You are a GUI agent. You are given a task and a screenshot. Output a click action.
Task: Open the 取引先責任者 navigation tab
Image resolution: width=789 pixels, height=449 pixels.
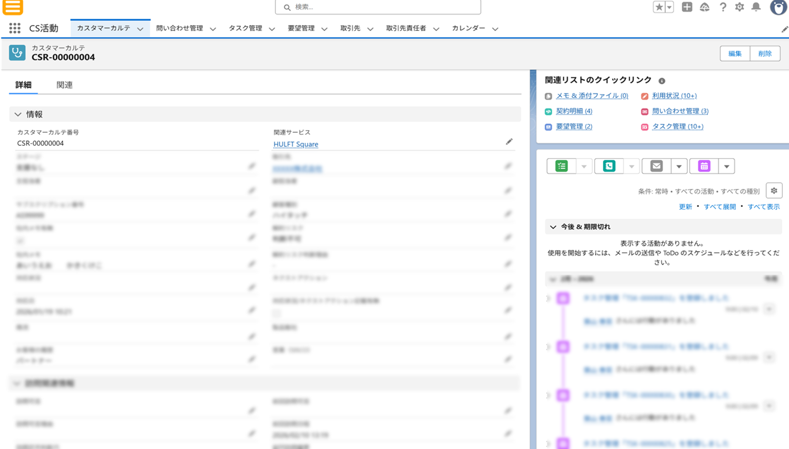pyautogui.click(x=406, y=28)
